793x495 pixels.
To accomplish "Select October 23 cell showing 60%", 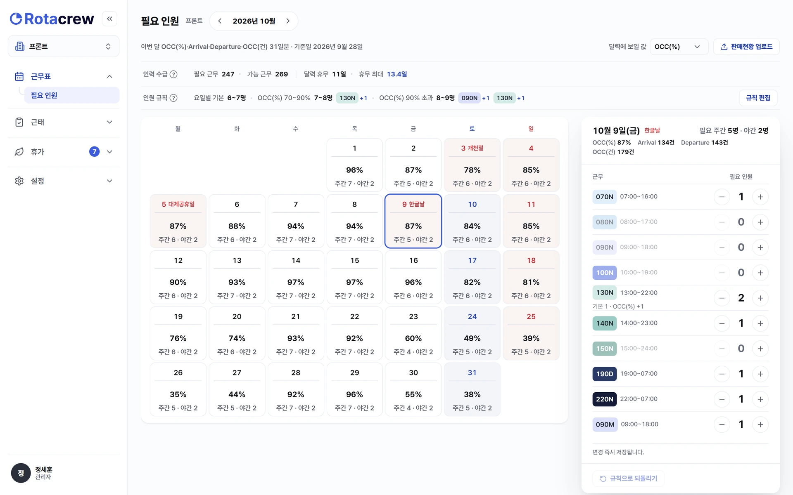I will 413,334.
